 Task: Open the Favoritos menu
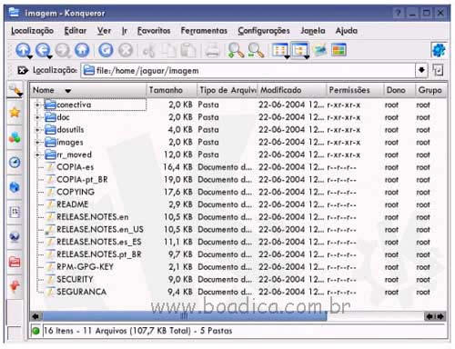click(x=154, y=31)
